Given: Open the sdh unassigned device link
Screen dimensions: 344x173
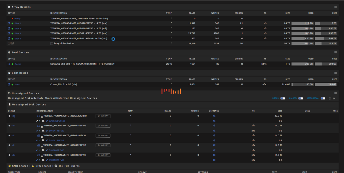Looking at the screenshot, I should pyautogui.click(x=13, y=126).
